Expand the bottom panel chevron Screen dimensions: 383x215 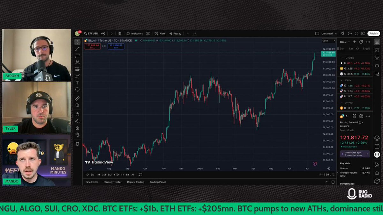click(327, 182)
